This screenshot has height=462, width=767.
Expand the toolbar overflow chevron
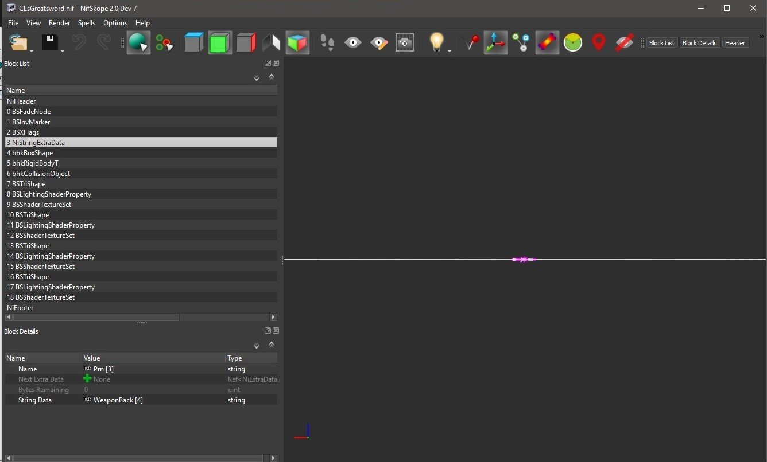tap(761, 37)
